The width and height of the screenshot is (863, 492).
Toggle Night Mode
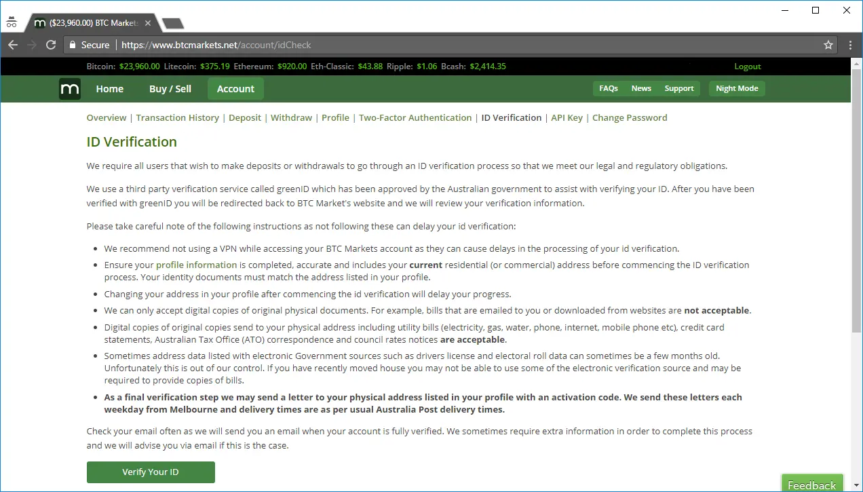[x=737, y=88]
